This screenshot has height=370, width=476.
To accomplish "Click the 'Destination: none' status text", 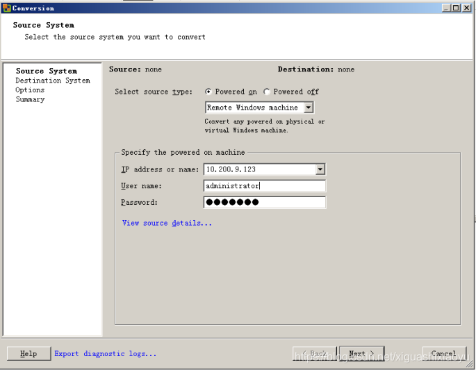I will [316, 69].
